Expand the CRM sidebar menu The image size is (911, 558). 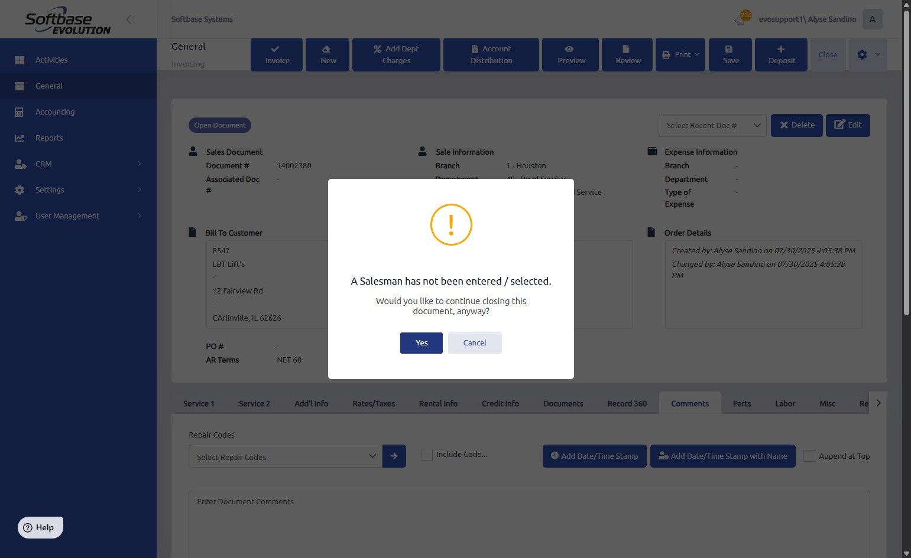78,164
